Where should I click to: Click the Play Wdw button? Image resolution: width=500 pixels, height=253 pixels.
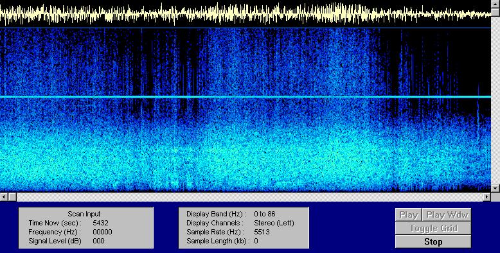tap(447, 214)
